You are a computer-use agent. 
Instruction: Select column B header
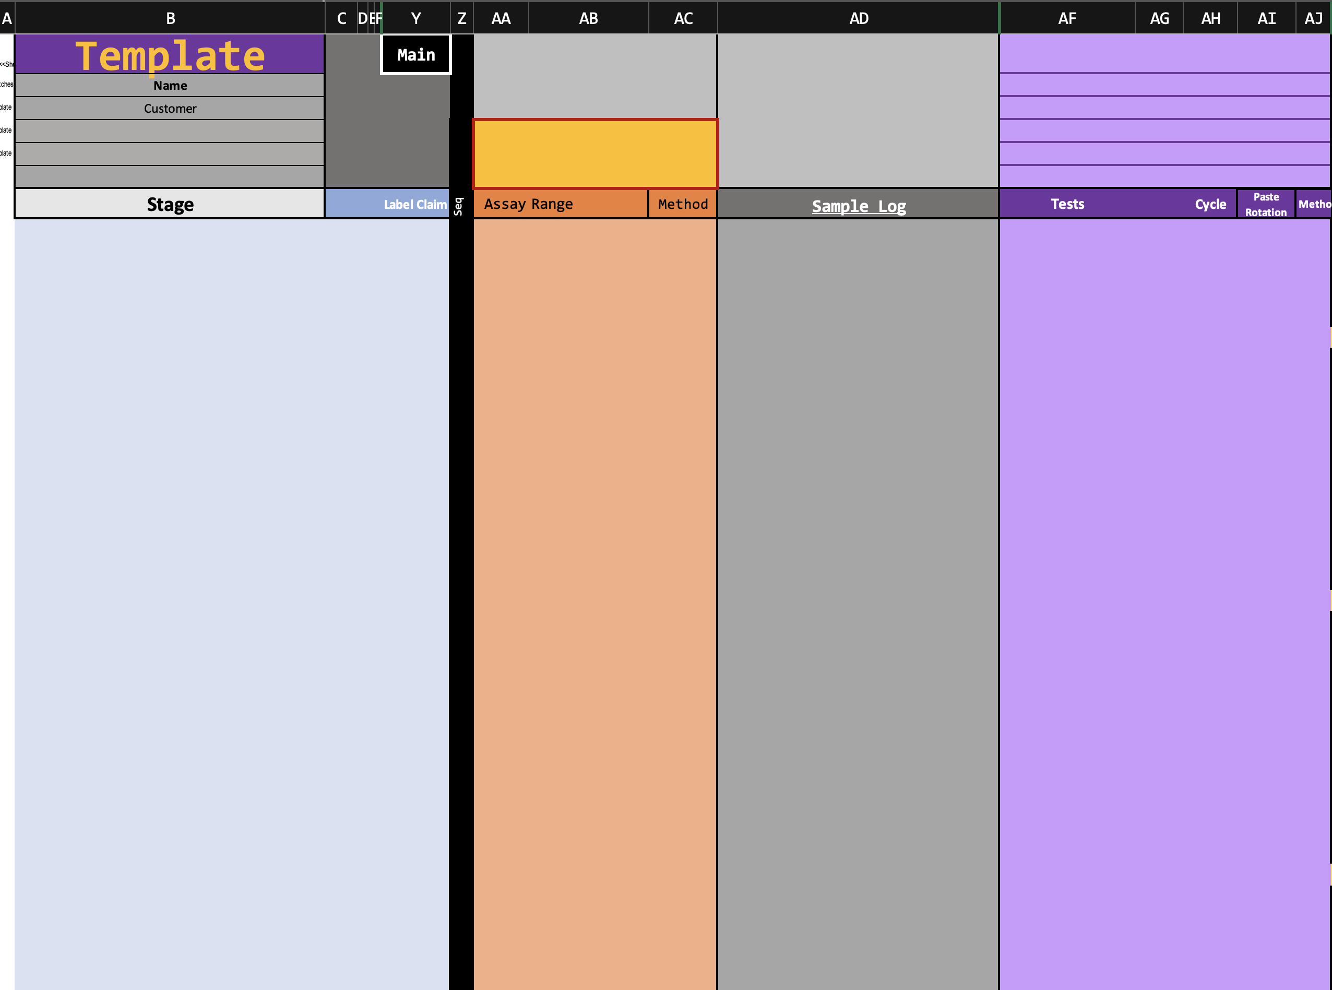coord(170,18)
